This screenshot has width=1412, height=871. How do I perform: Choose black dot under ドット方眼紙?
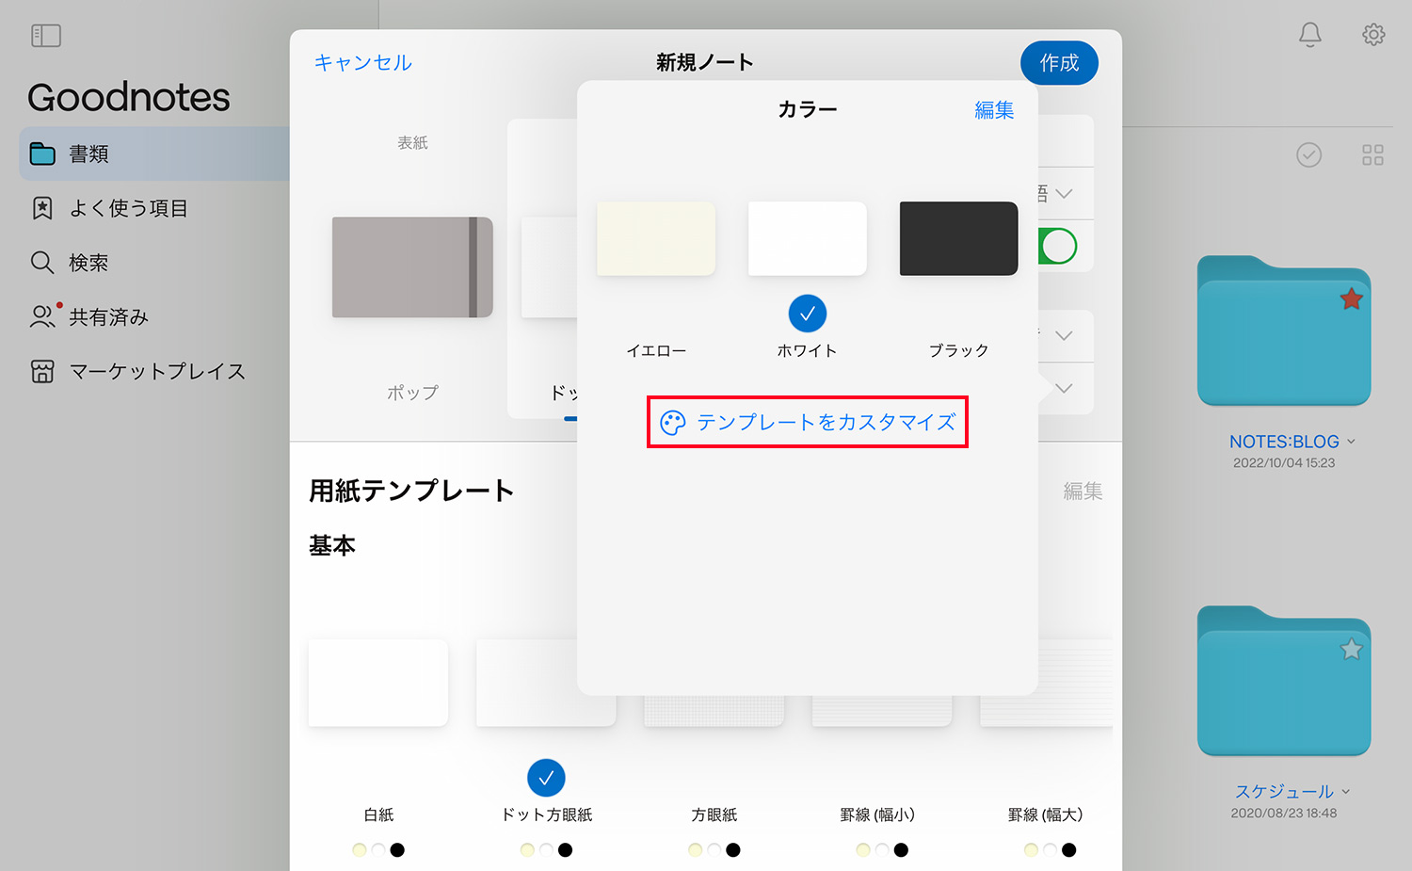coord(565,850)
